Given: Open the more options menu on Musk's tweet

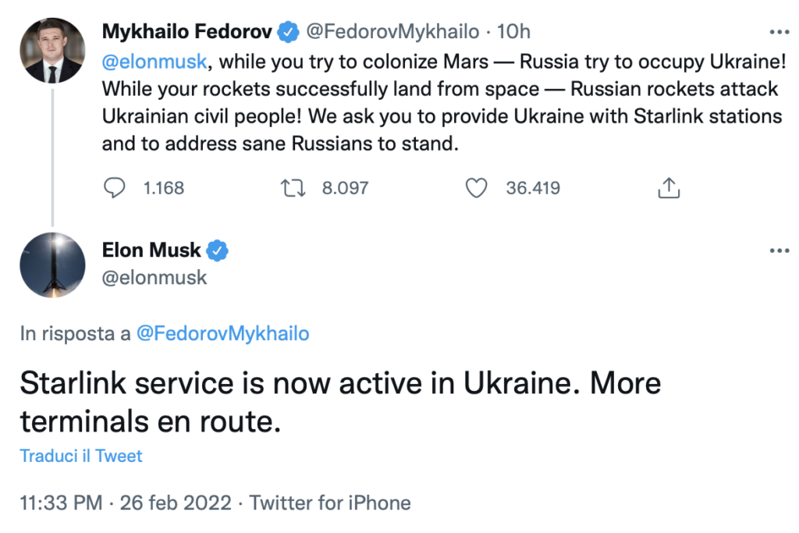Looking at the screenshot, I should pos(779,250).
